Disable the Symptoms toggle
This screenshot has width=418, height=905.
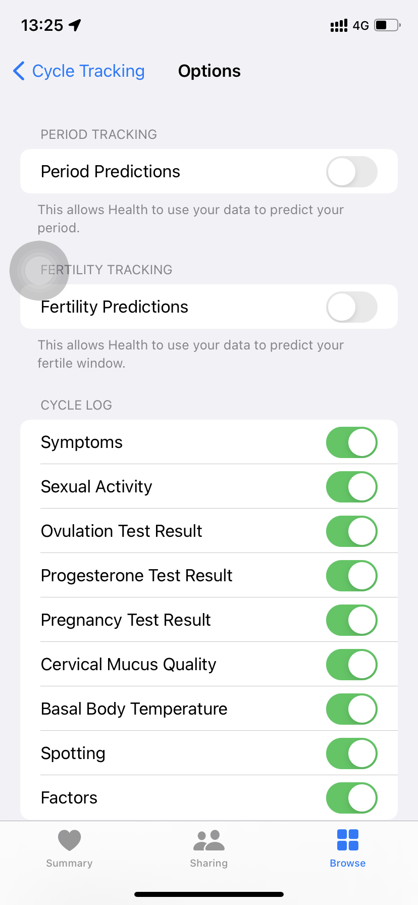coord(351,442)
